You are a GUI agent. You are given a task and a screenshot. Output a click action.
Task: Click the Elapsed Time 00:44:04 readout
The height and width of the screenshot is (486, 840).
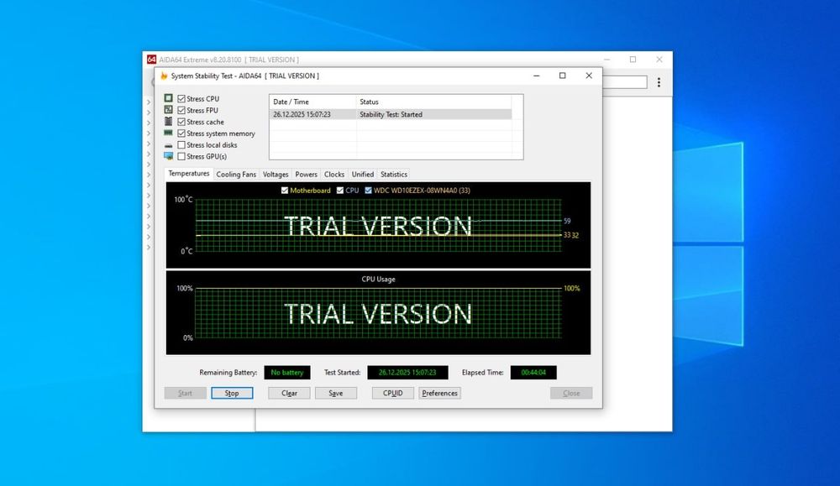click(533, 373)
